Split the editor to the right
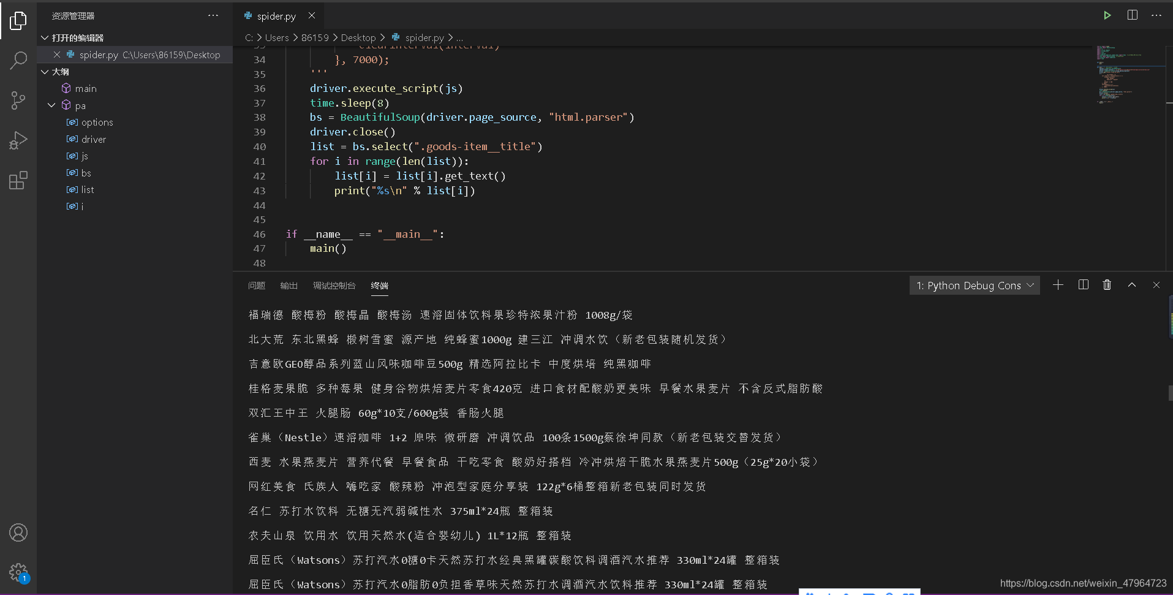 click(1132, 15)
